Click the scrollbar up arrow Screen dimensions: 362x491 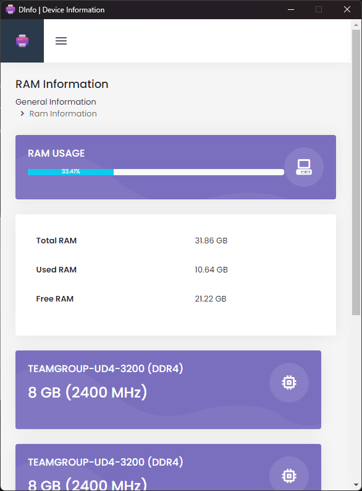(356, 24)
